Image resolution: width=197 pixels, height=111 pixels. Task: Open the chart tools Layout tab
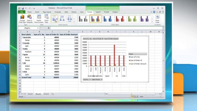point(98,12)
